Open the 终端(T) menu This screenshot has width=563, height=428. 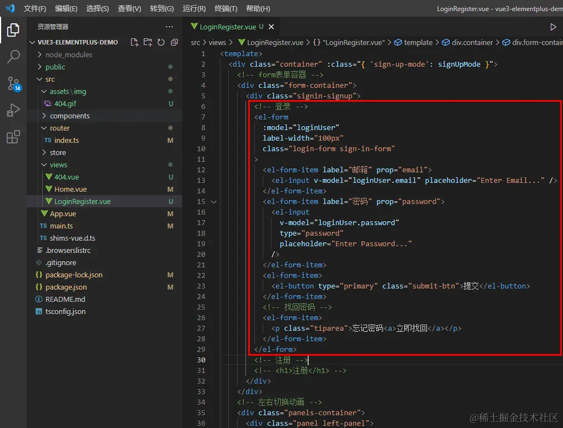(x=225, y=8)
